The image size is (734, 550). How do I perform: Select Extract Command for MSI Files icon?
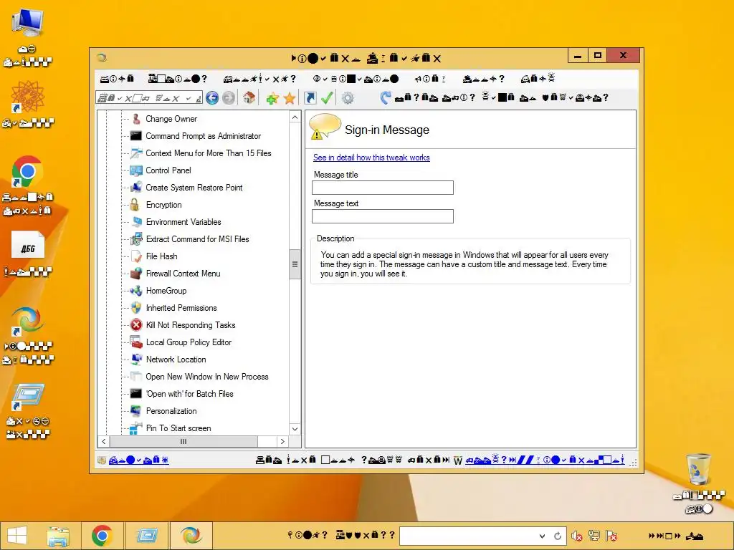point(136,239)
